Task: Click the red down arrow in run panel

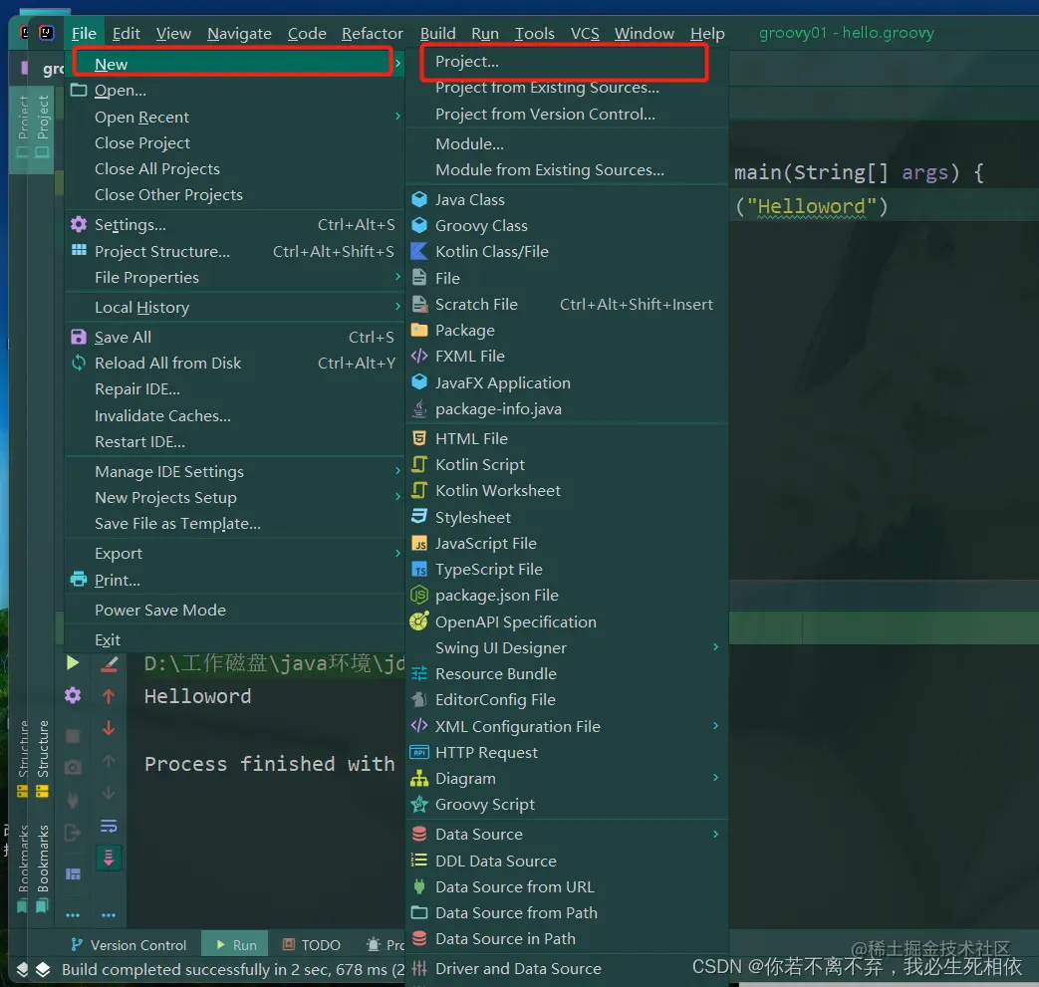Action: click(109, 729)
